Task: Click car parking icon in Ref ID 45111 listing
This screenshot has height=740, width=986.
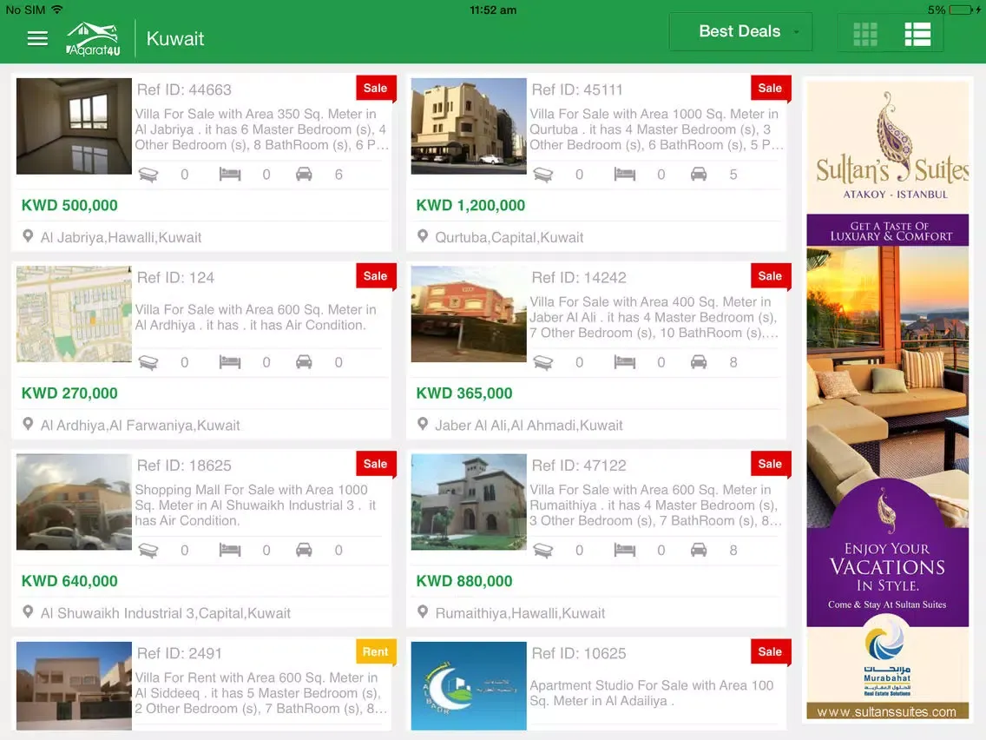Action: (x=699, y=175)
